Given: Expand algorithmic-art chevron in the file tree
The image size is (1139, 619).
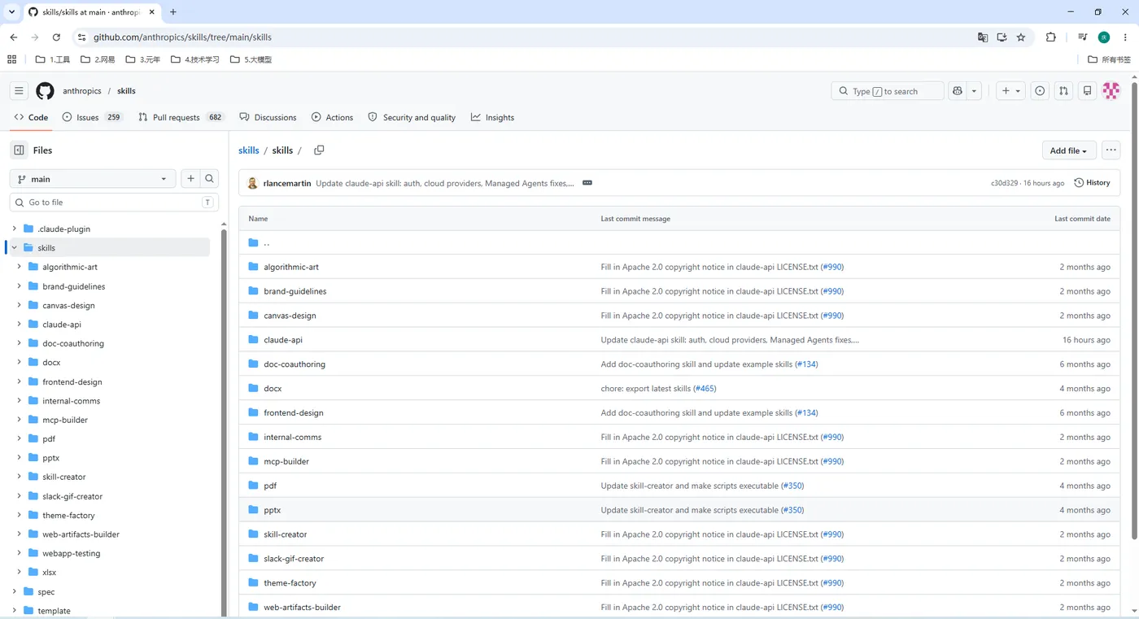Looking at the screenshot, I should click(19, 267).
